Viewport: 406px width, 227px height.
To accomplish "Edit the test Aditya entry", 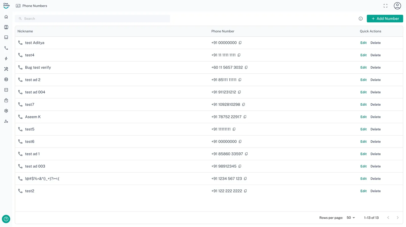I will (363, 43).
